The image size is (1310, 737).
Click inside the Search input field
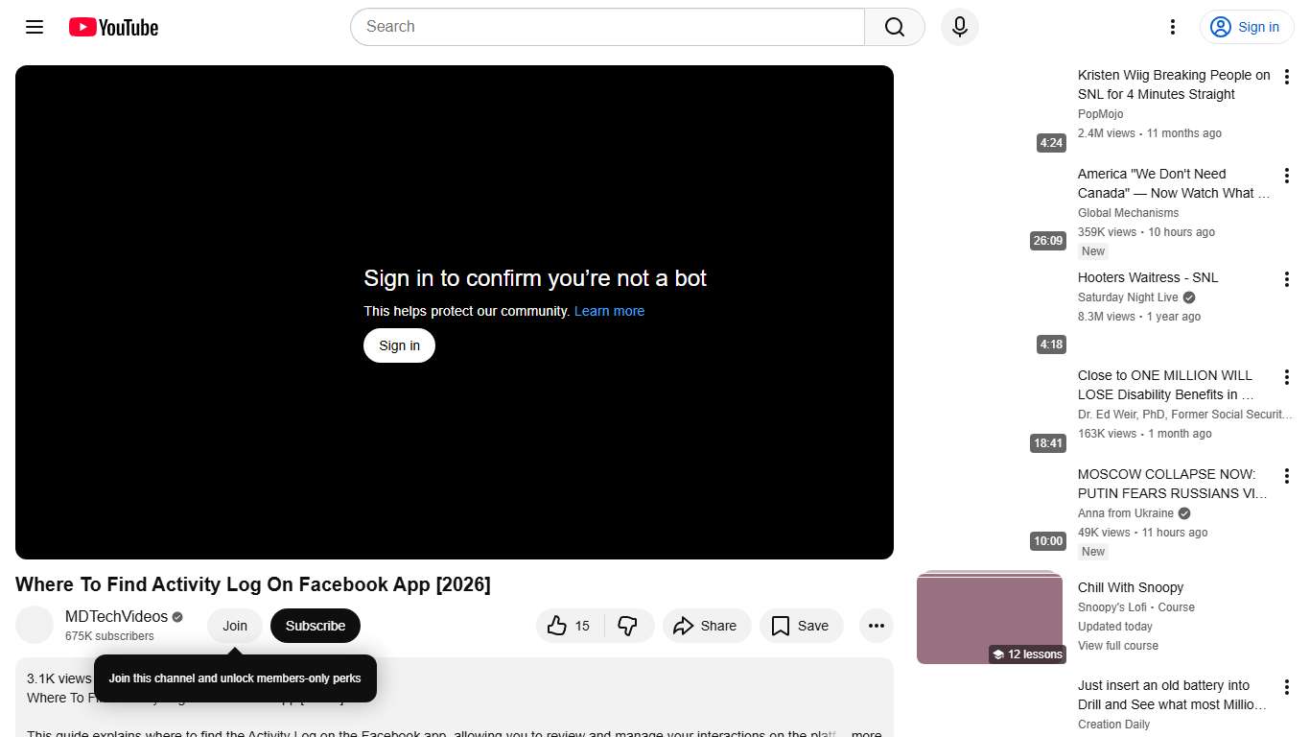[x=604, y=27]
